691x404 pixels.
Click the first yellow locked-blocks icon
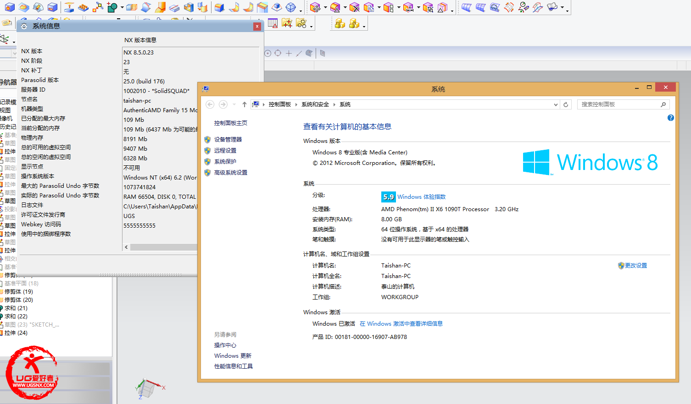340,23
